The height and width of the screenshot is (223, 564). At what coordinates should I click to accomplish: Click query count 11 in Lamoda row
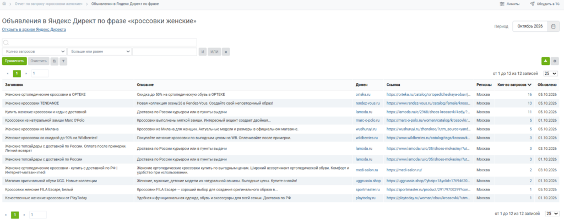(x=529, y=112)
